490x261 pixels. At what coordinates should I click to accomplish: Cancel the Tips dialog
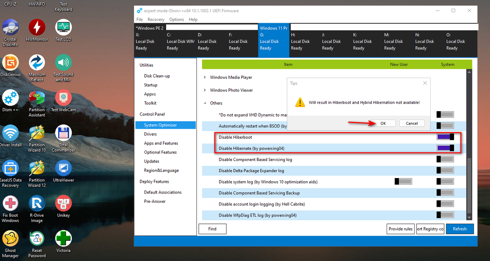[x=412, y=123]
